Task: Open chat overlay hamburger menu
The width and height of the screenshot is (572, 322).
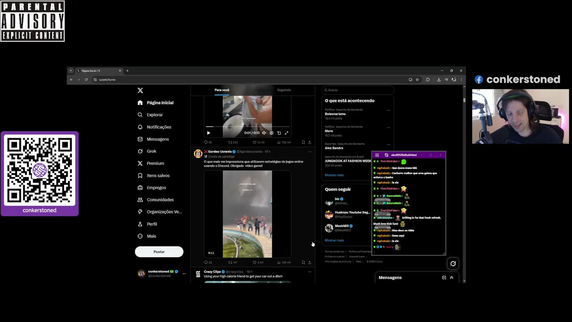Action: coord(377,155)
